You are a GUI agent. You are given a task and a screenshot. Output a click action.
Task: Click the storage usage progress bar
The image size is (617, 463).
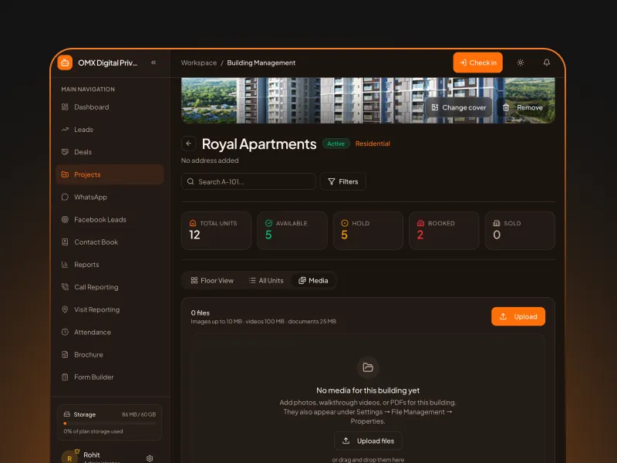(x=110, y=423)
